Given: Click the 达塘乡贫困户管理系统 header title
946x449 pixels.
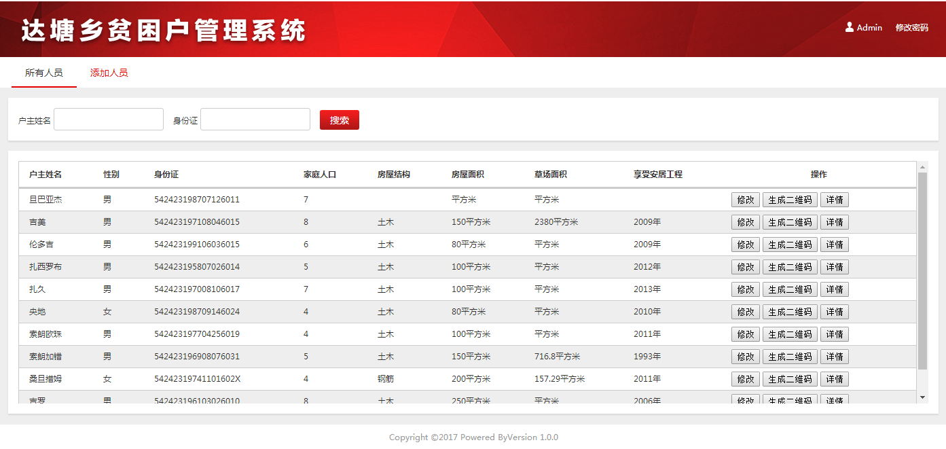Looking at the screenshot, I should pyautogui.click(x=164, y=31).
